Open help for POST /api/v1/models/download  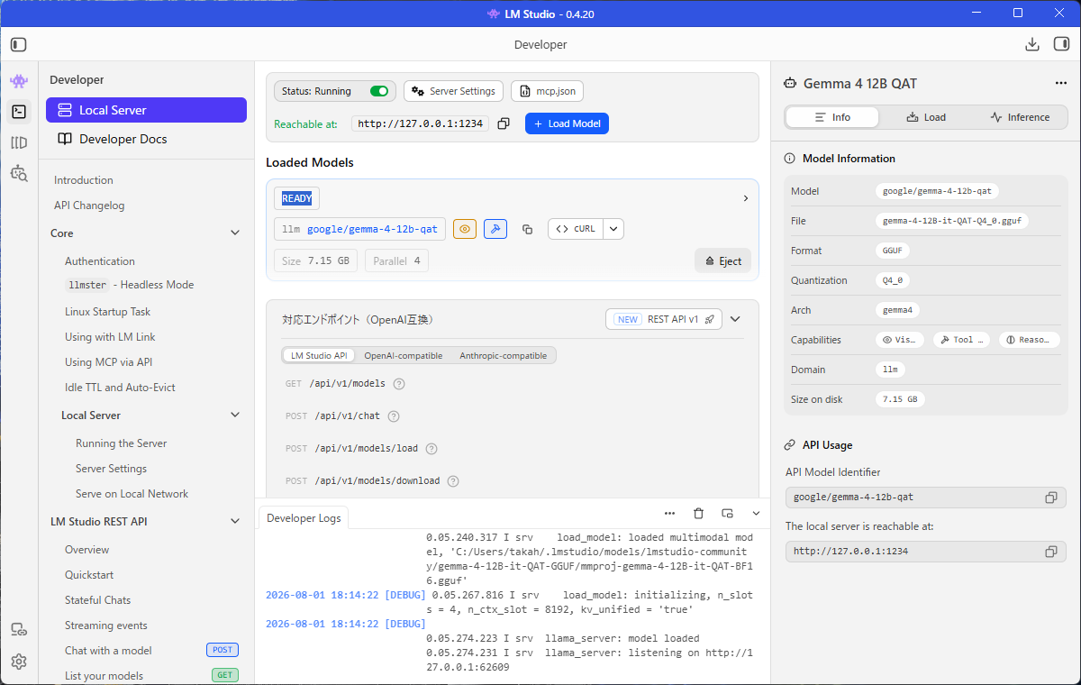pyautogui.click(x=453, y=481)
